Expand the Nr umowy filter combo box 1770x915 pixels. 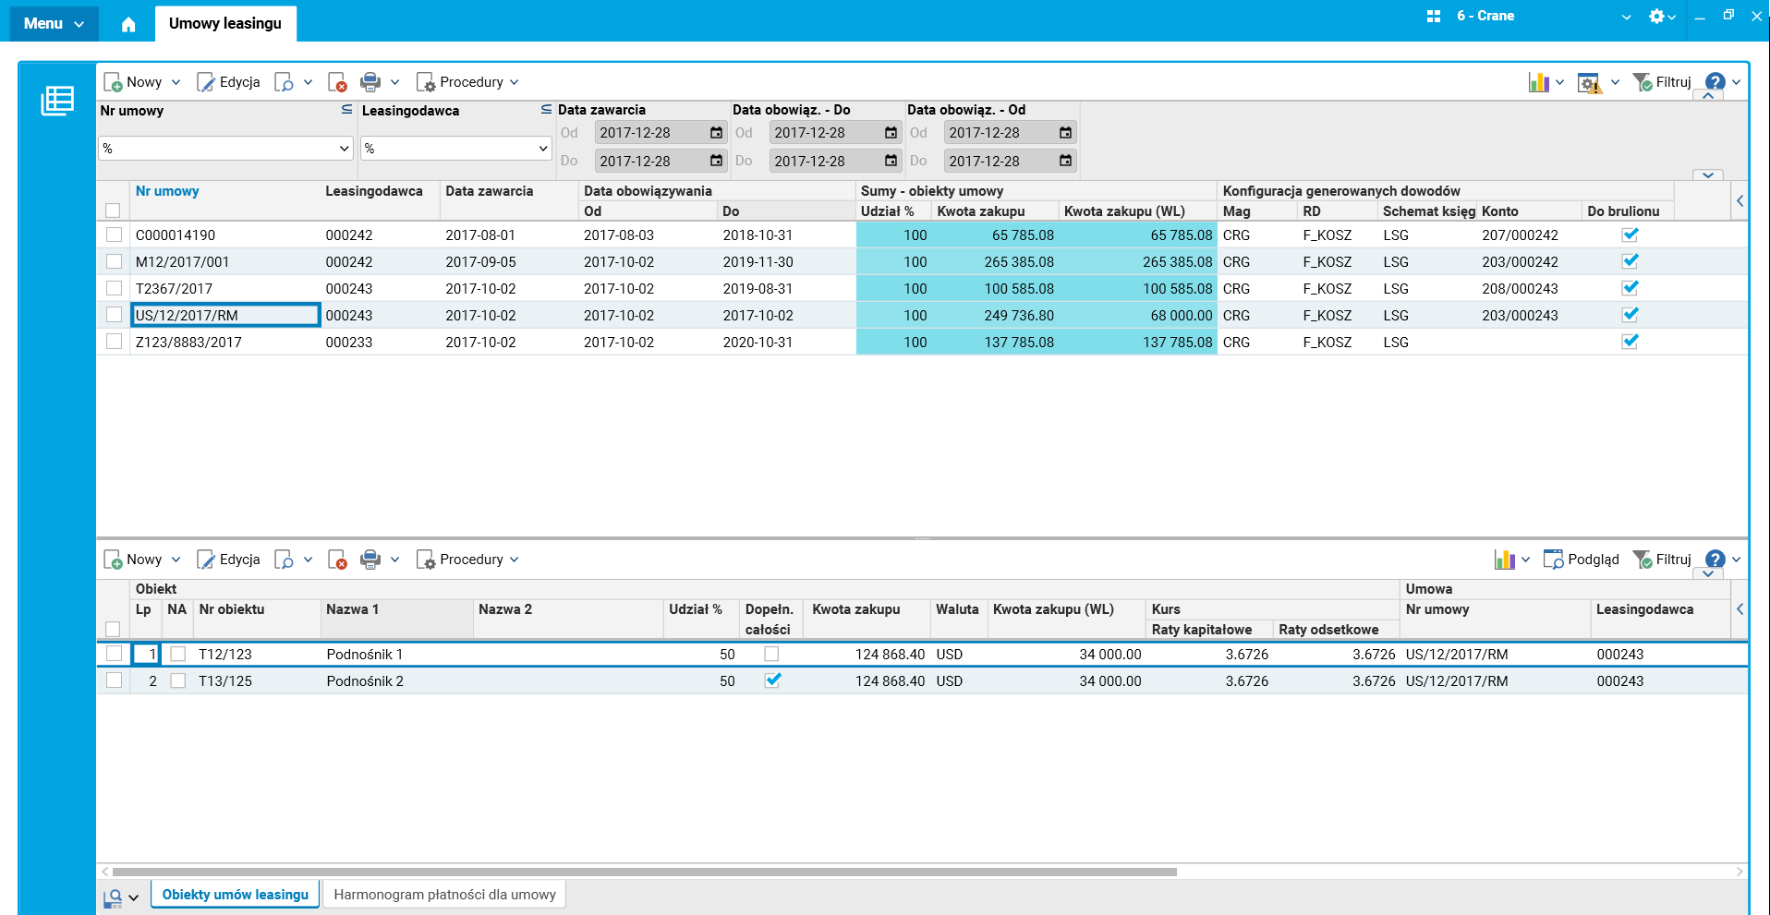(344, 149)
